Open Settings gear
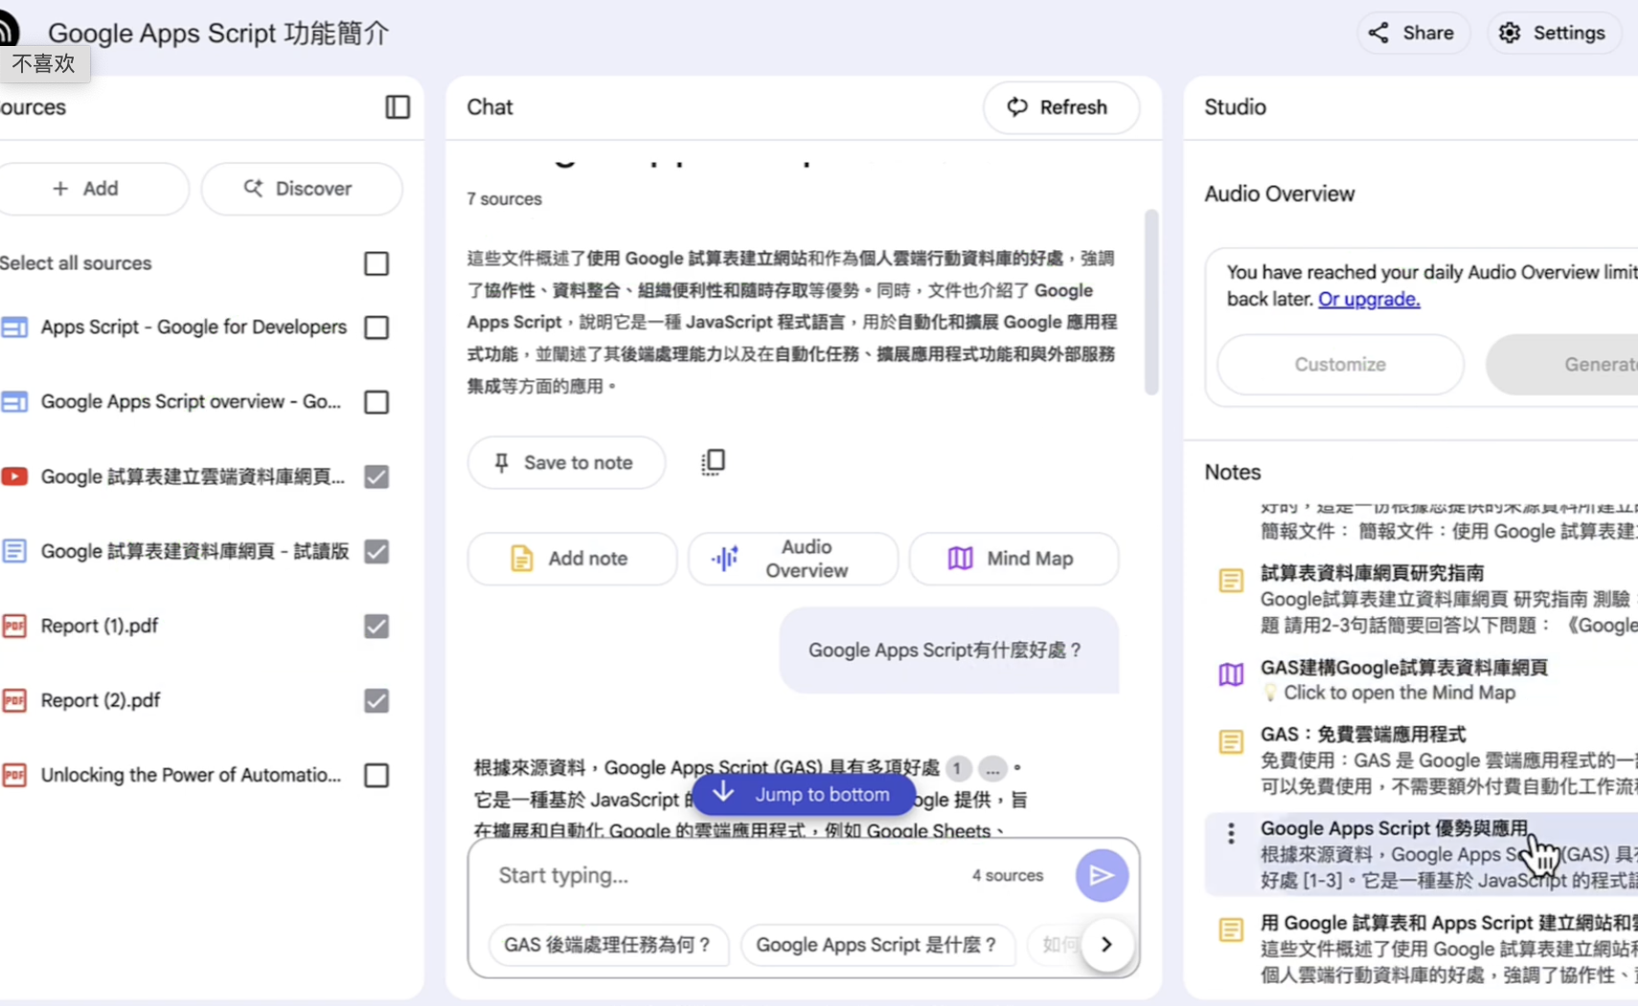 pos(1554,33)
